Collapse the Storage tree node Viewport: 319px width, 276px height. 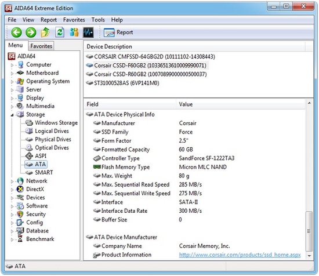(12, 115)
